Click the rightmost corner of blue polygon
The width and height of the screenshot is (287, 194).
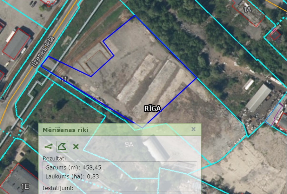pos(197,78)
